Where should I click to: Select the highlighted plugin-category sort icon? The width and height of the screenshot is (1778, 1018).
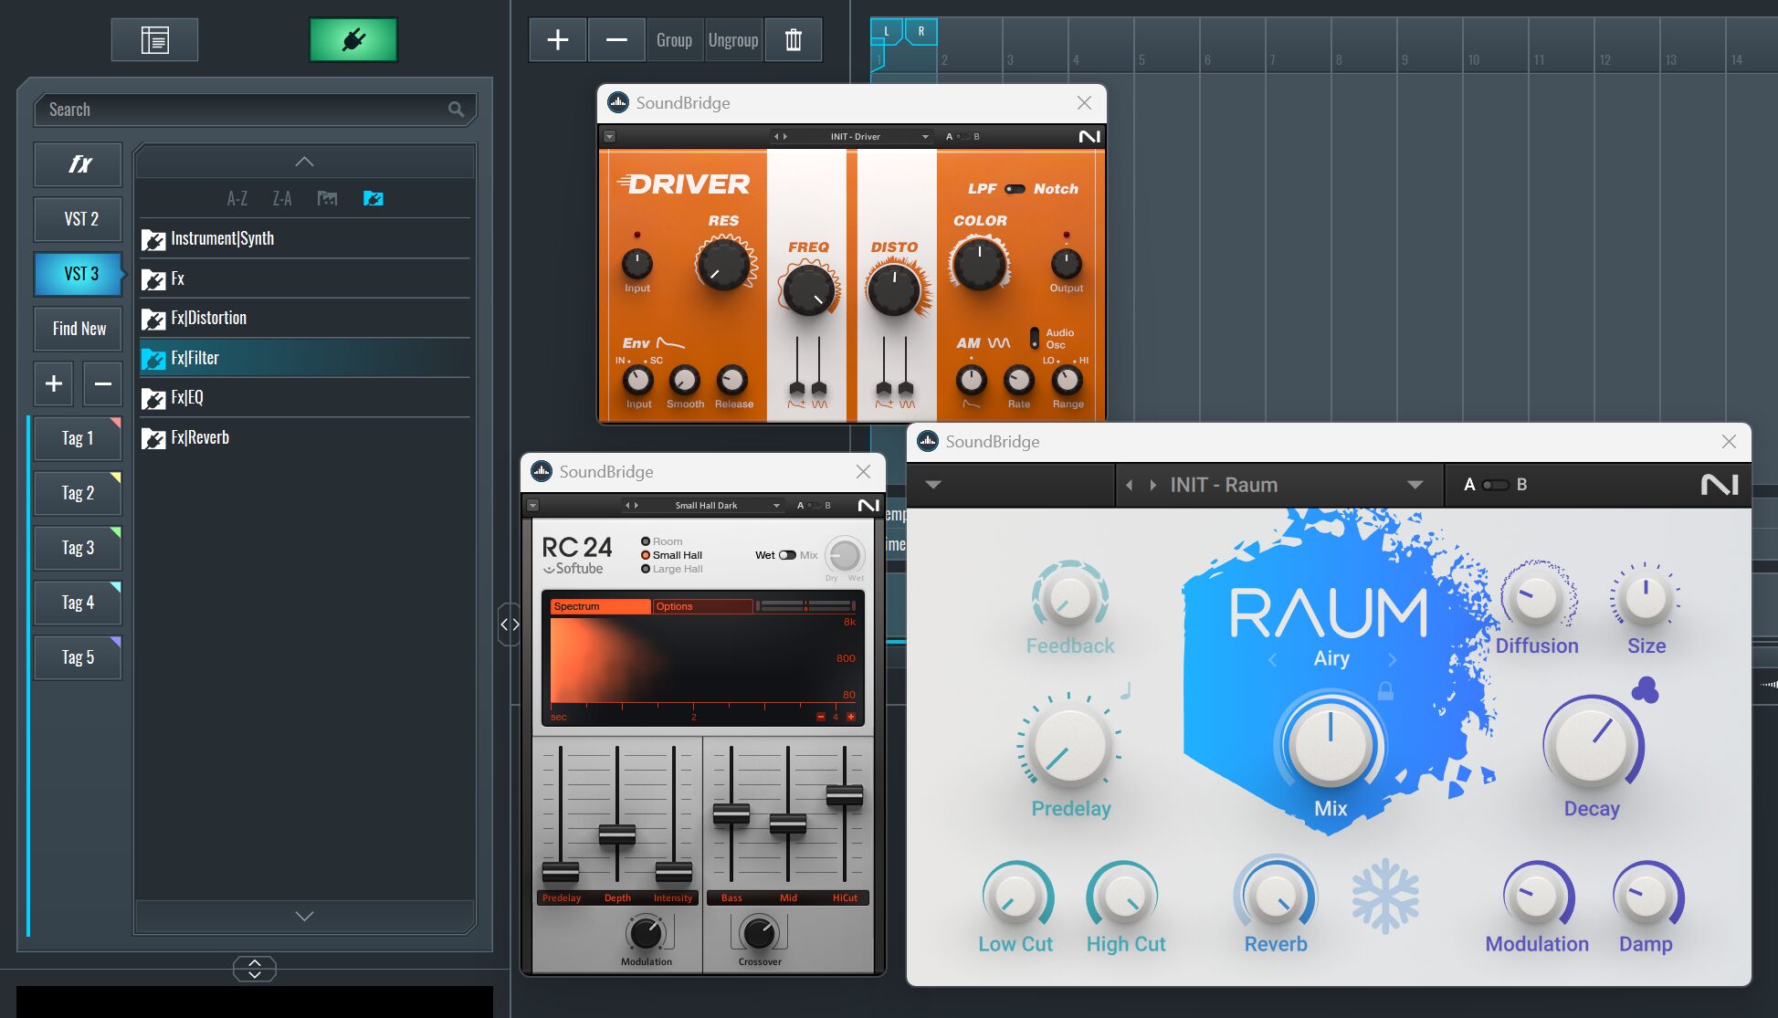pos(373,198)
